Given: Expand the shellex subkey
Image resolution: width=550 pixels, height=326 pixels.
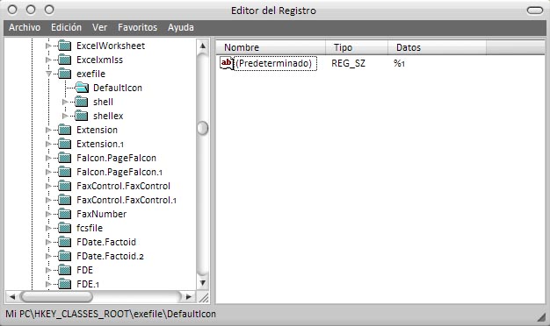Looking at the screenshot, I should click(65, 116).
